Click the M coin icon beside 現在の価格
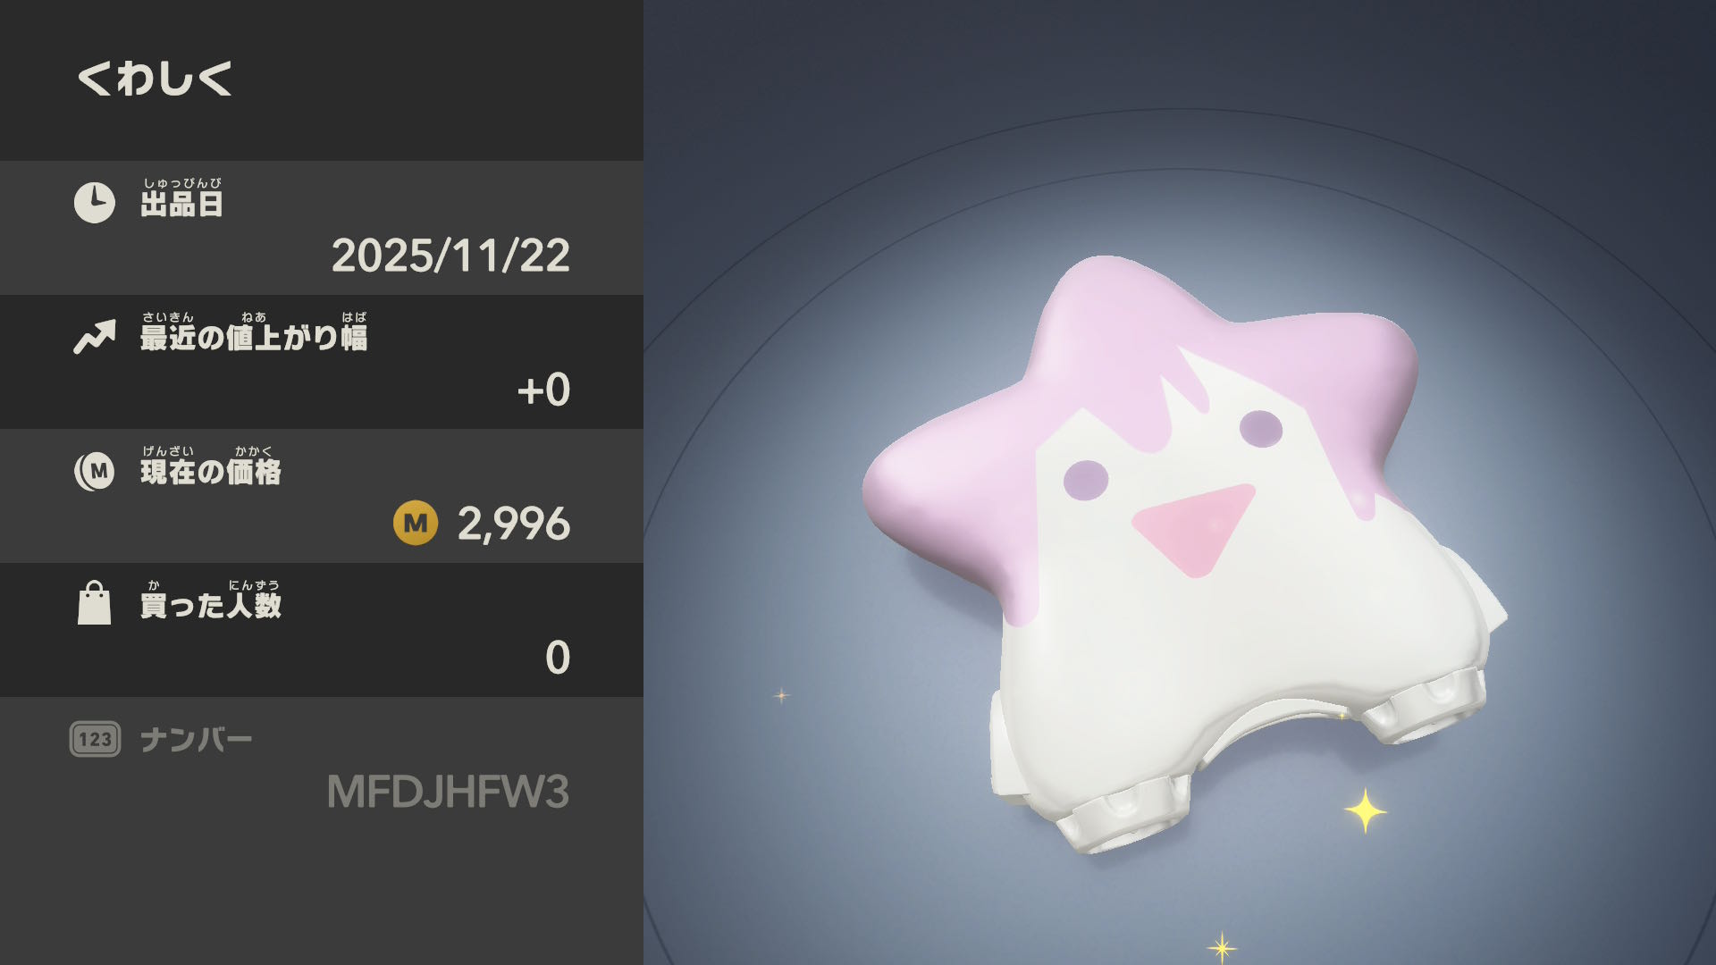 (94, 471)
